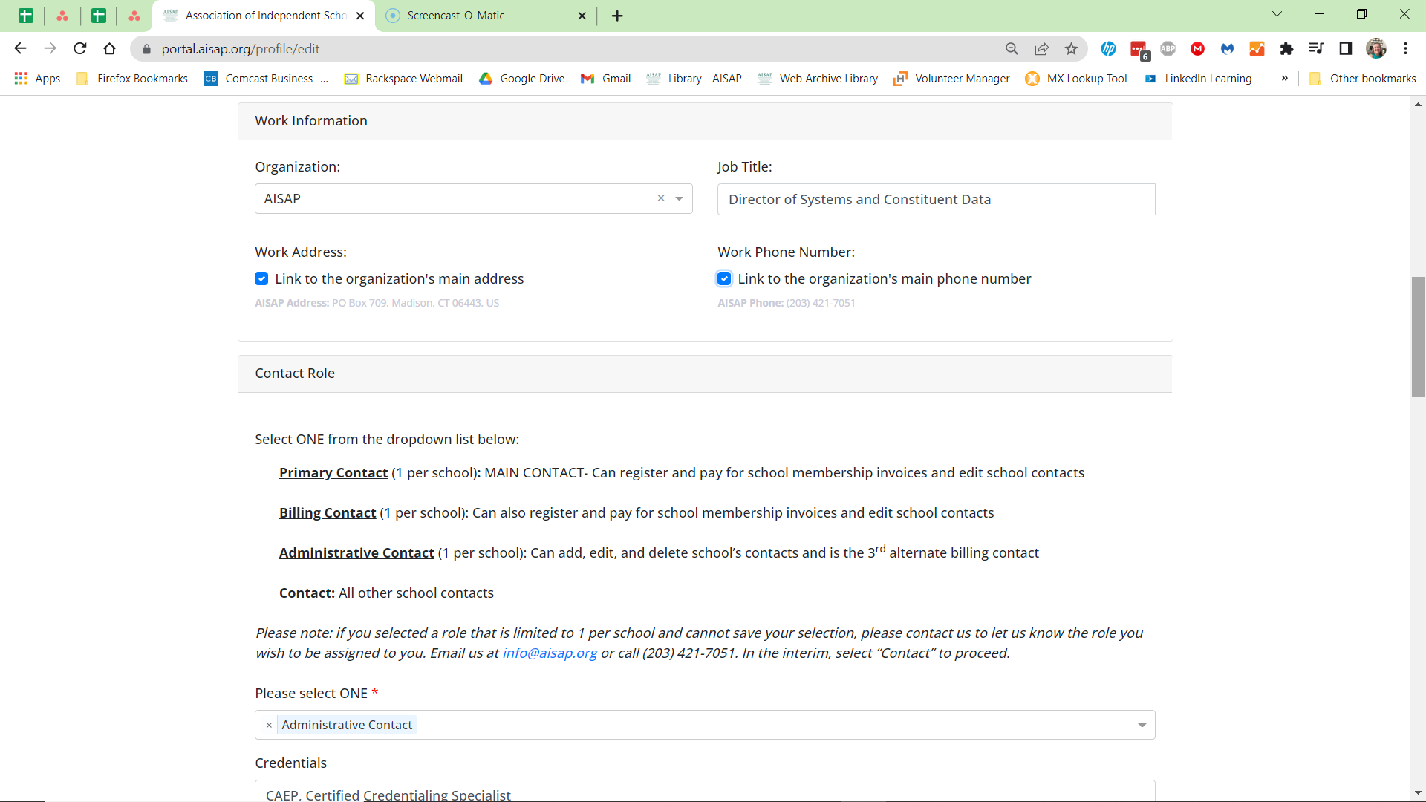
Task: Open the LastPass extension icon
Action: 1139,49
